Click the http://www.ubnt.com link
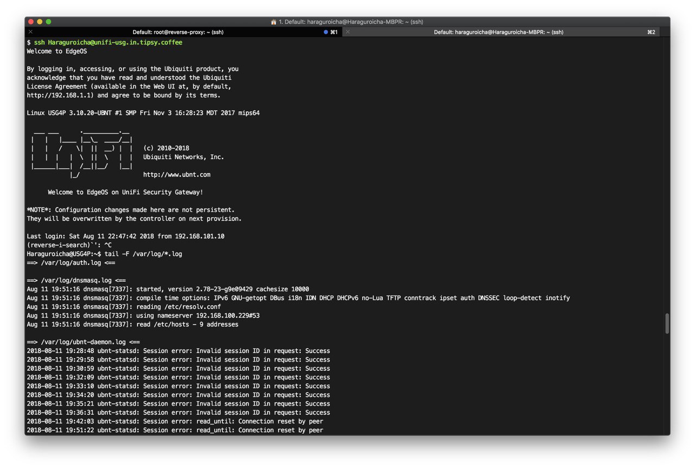 point(176,175)
